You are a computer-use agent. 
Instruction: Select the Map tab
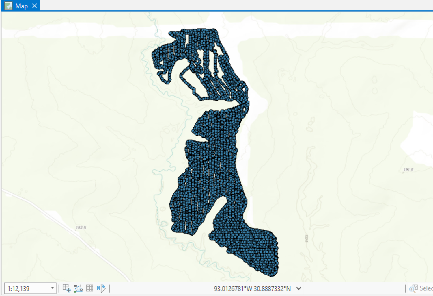pos(21,6)
